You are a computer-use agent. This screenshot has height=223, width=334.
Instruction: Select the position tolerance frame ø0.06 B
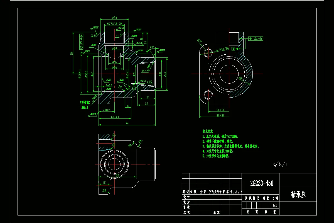coord(255,38)
